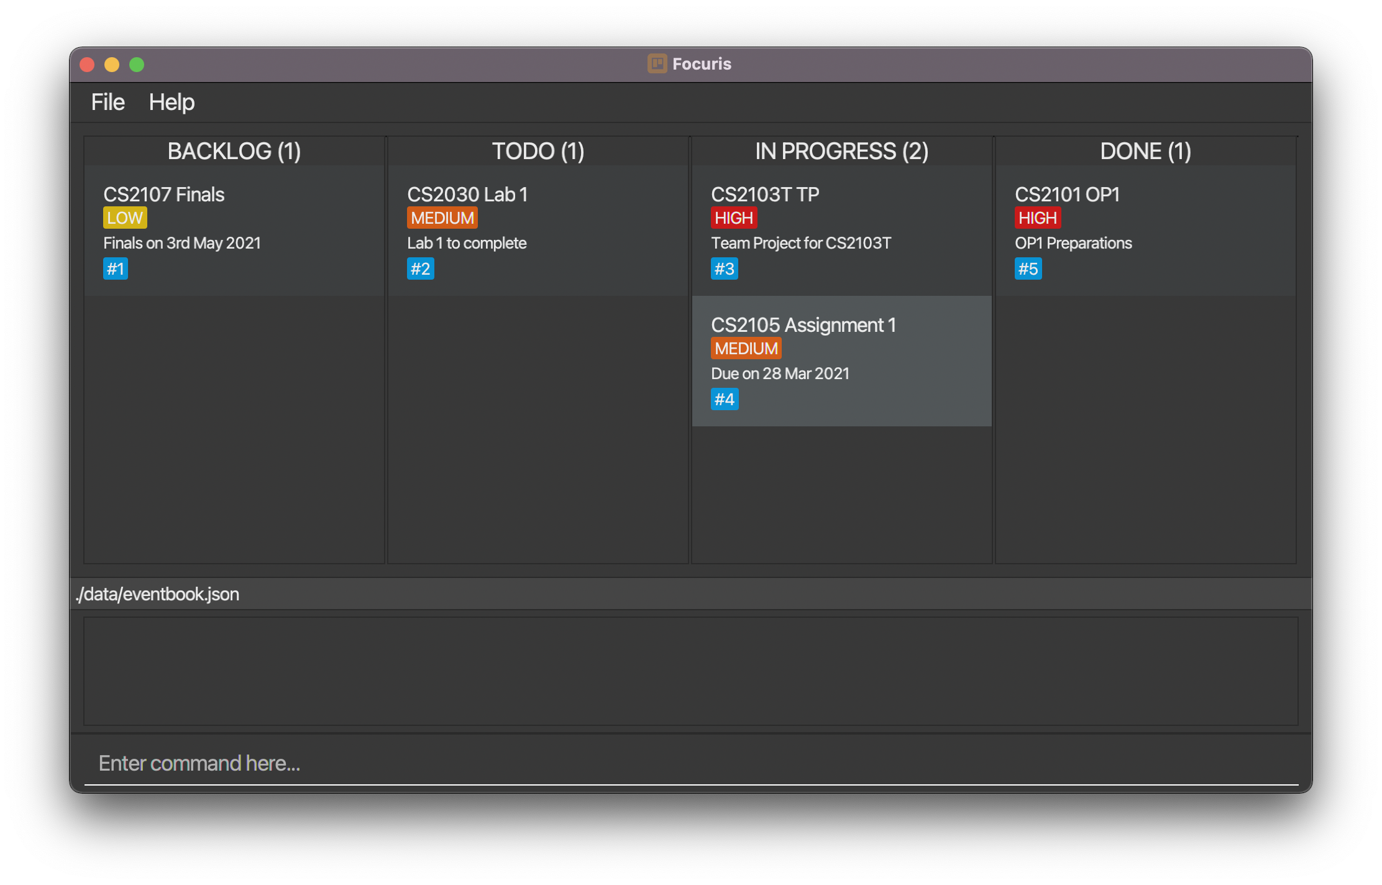Viewport: 1382px width, 885px height.
Task: Click the Focuris app icon in title bar
Action: (657, 63)
